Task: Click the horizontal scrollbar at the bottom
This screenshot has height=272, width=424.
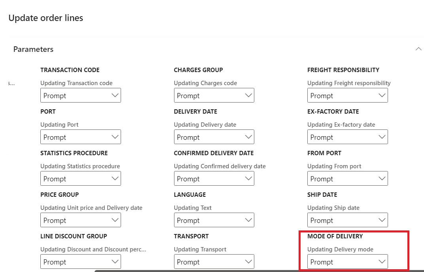Action: tap(259, 271)
